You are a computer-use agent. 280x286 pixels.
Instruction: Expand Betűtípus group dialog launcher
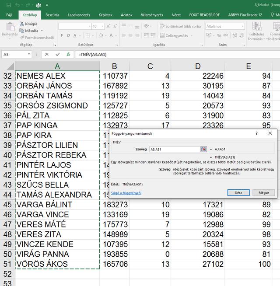(x=117, y=45)
